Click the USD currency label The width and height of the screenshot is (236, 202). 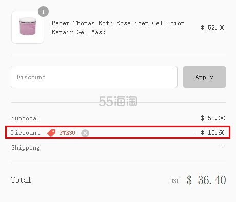pyautogui.click(x=175, y=181)
